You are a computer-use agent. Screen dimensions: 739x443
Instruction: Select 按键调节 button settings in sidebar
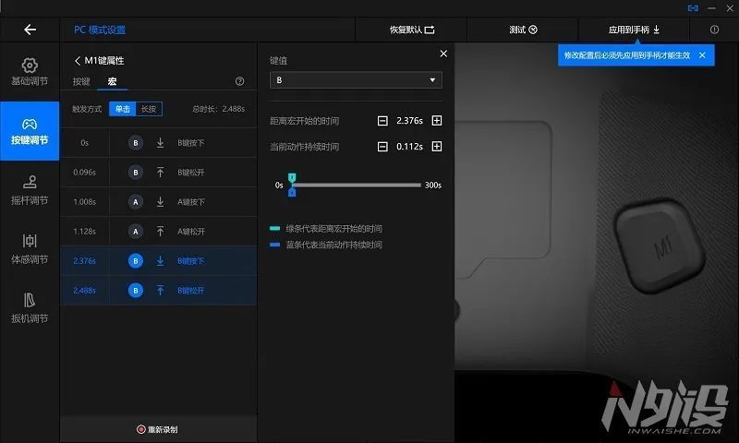(x=30, y=131)
